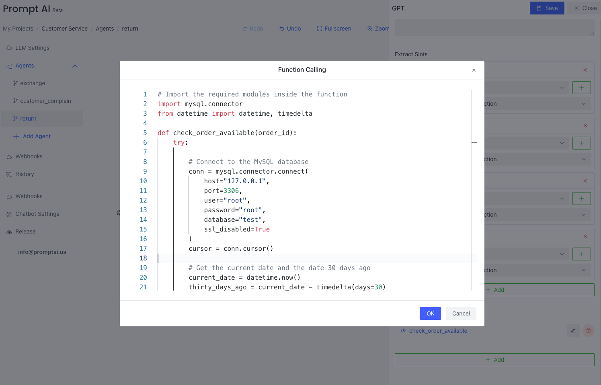Screen dimensions: 601x385
Task: Open third slot's upper dropdown arrow
Action: click(x=562, y=199)
